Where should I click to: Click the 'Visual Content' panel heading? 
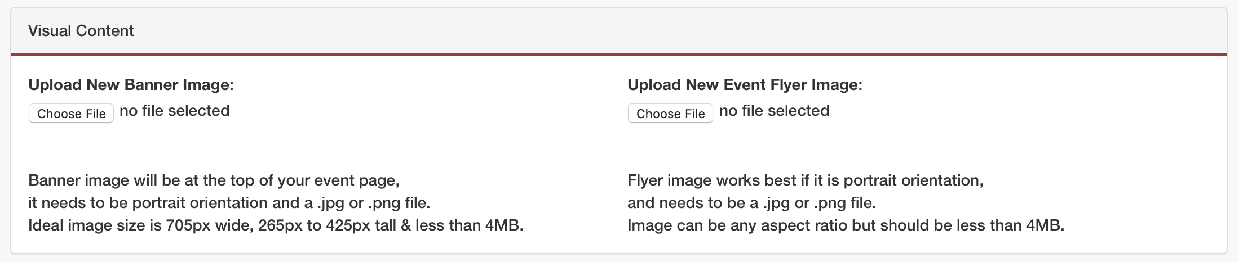pyautogui.click(x=81, y=31)
